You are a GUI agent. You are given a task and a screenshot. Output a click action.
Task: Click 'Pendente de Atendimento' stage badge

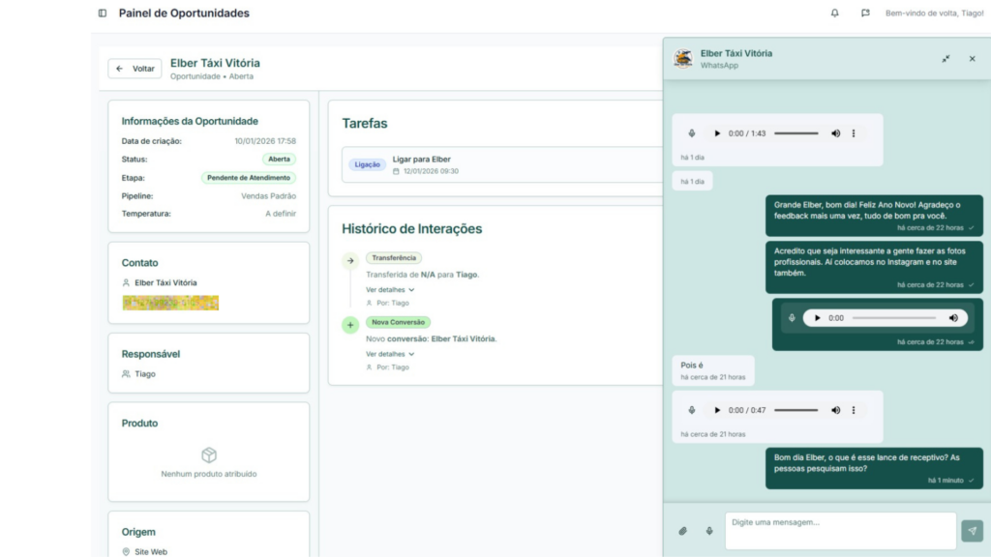tap(249, 178)
